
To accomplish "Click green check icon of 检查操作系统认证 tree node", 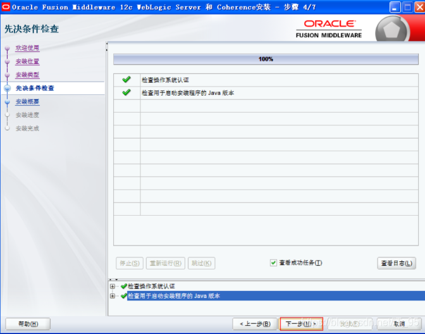I will click(124, 286).
